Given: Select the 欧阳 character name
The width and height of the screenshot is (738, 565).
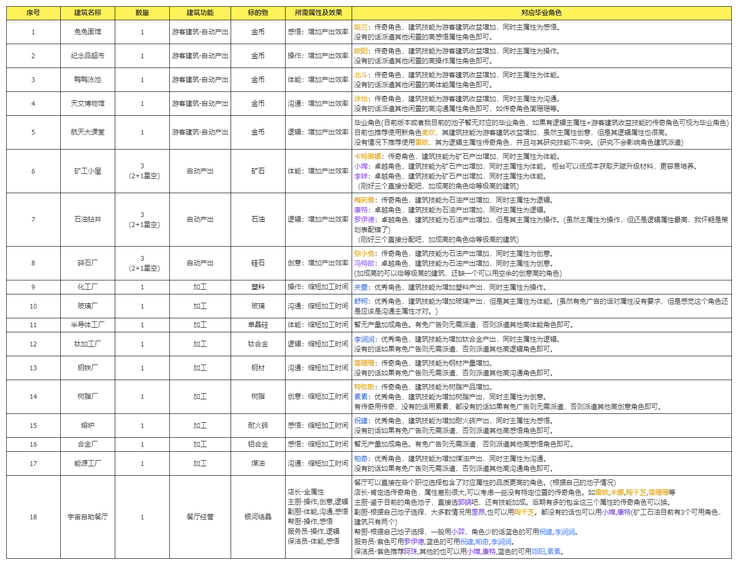Looking at the screenshot, I should [x=361, y=51].
